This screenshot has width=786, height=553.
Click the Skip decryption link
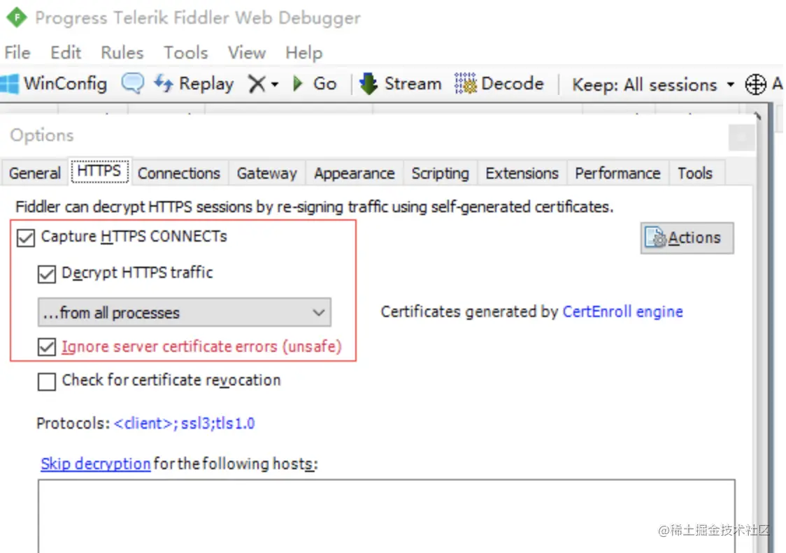[x=96, y=464]
